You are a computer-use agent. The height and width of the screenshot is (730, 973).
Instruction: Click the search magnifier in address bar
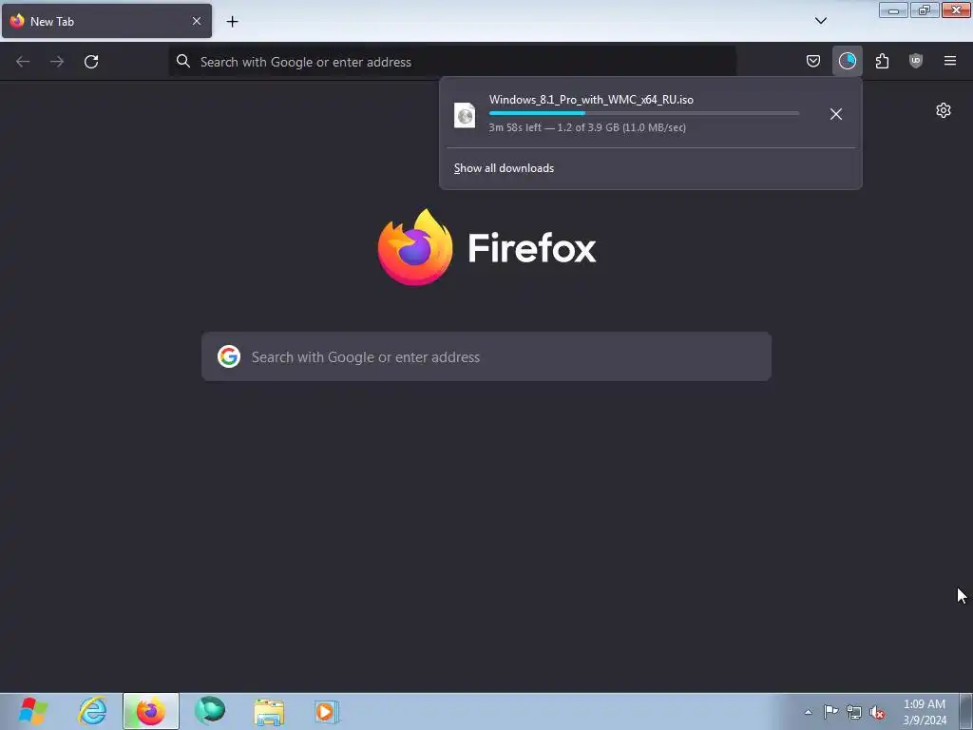coord(183,61)
